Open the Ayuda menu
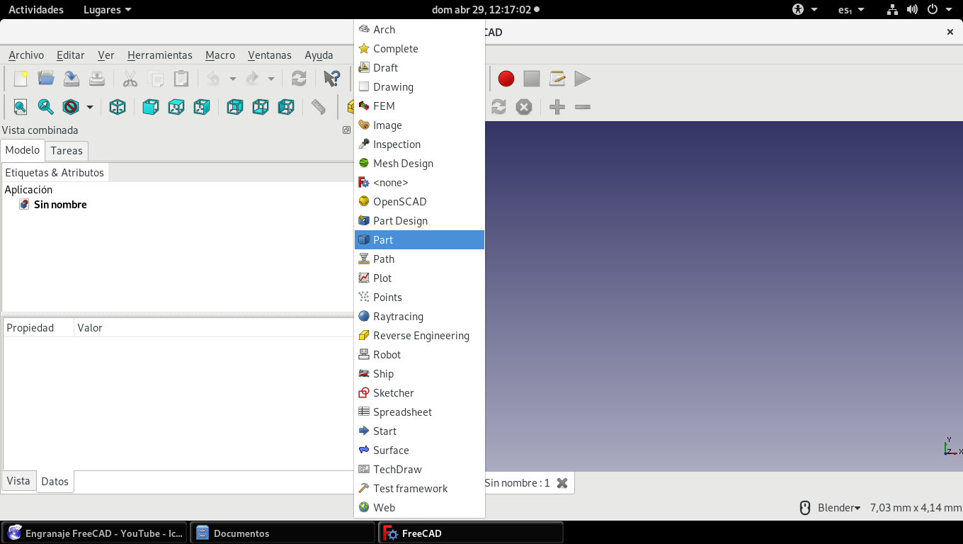Viewport: 963px width, 544px height. [x=319, y=55]
